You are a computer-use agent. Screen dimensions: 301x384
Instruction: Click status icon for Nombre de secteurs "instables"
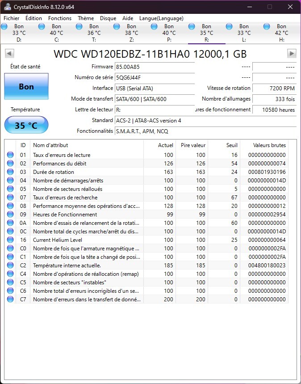coord(10,282)
